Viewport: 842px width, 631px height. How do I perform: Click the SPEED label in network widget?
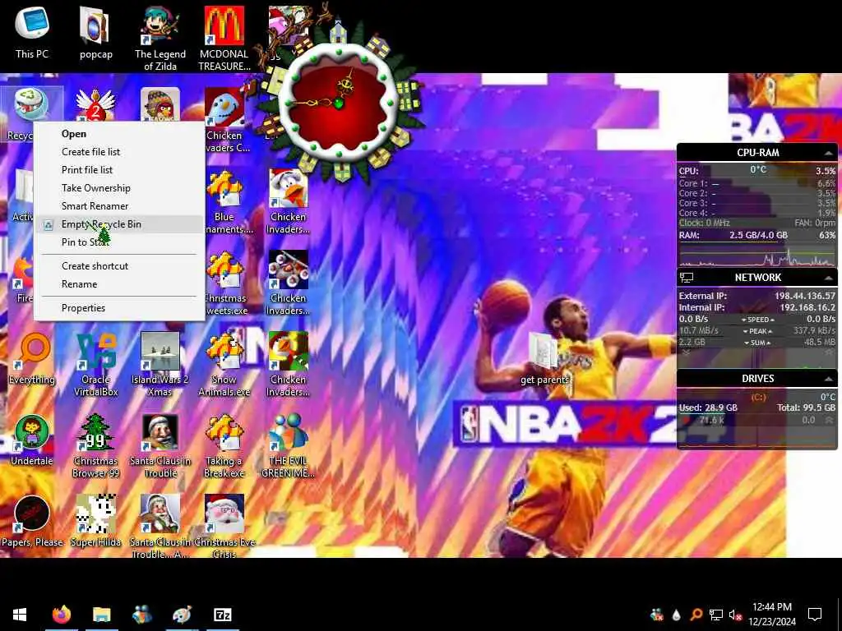click(757, 320)
